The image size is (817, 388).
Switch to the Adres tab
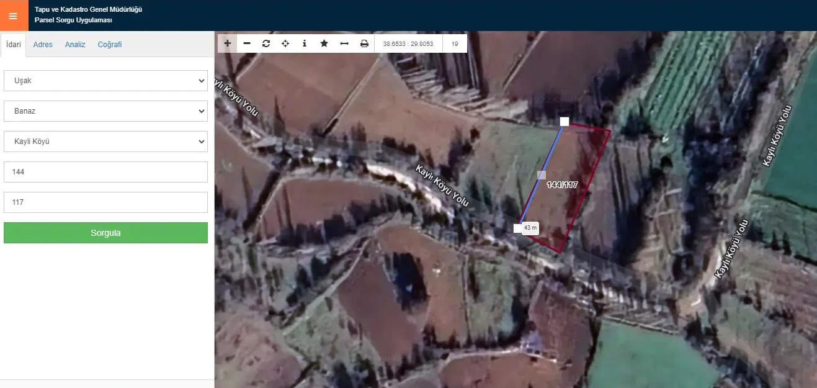[x=43, y=45]
